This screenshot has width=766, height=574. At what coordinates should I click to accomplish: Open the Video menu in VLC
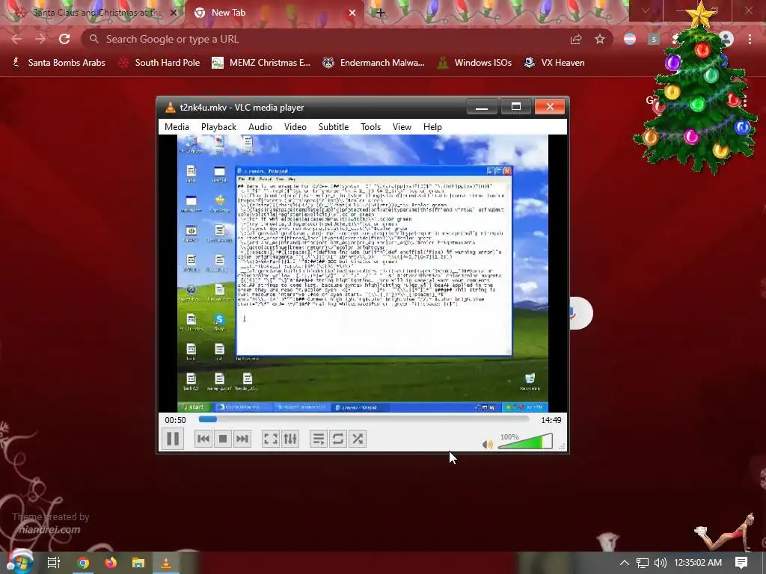tap(295, 127)
